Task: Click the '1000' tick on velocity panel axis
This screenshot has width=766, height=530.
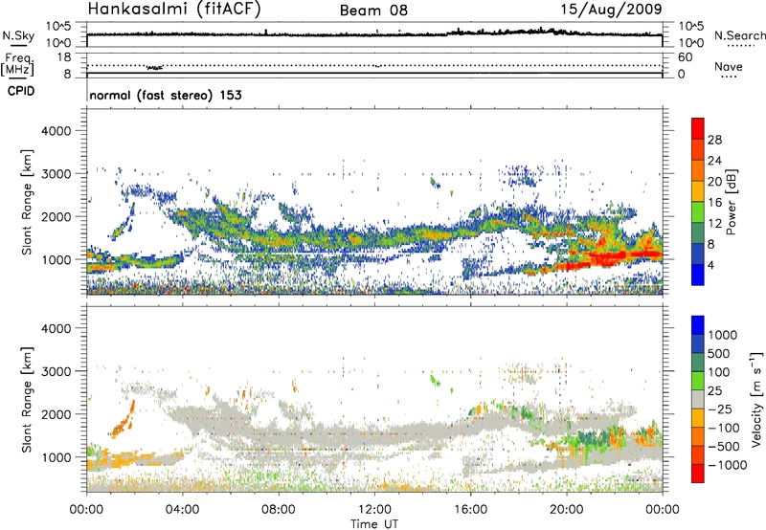Action: (x=56, y=457)
